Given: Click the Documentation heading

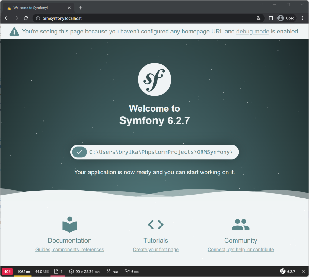Looking at the screenshot, I should click(70, 241).
